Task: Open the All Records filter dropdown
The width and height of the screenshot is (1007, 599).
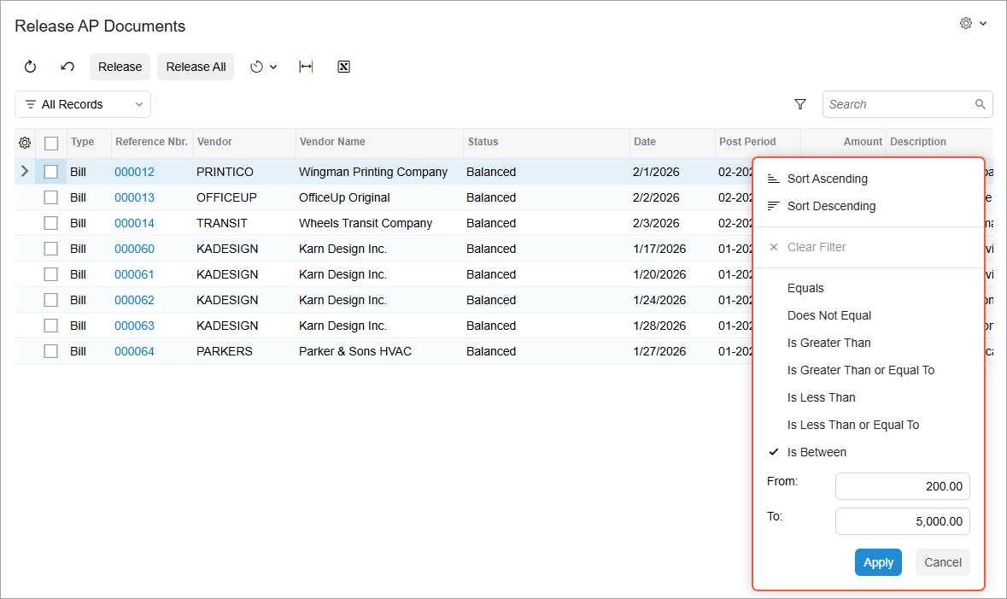Action: [83, 104]
